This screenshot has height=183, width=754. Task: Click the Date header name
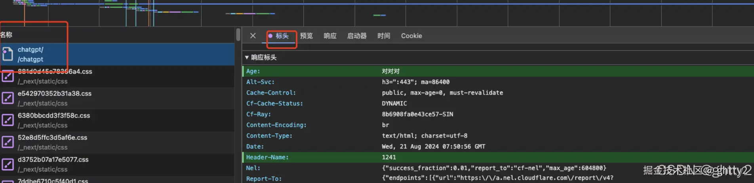pos(255,147)
